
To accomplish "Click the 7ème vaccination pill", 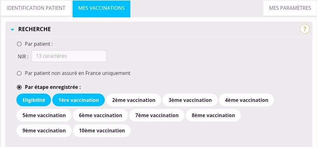I will (x=157, y=115).
